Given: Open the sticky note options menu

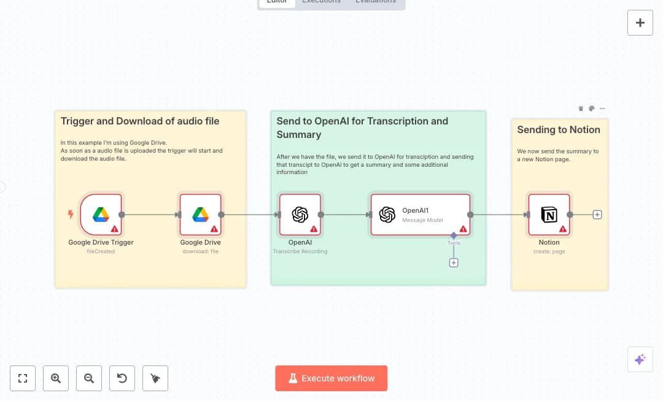Looking at the screenshot, I should 602,109.
